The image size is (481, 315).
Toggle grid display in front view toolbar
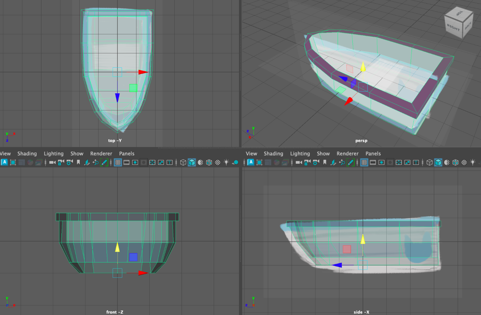(x=118, y=162)
